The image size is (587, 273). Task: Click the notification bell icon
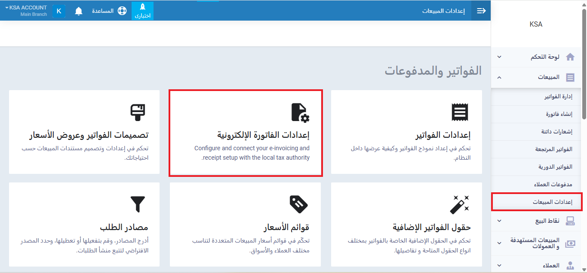[79, 11]
